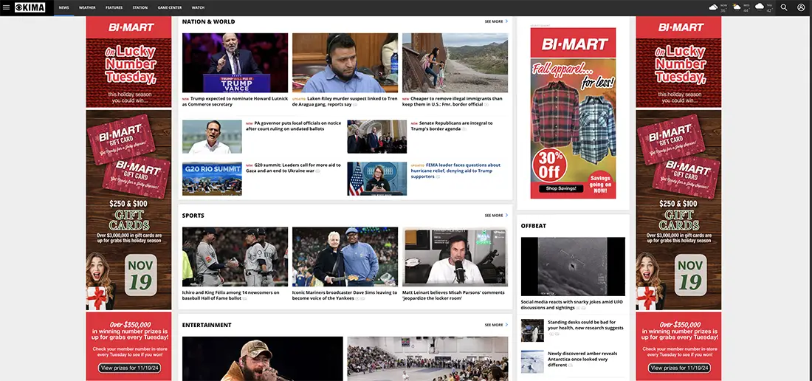Read Ichiro and King Félix Hall of Fame headline

[x=231, y=295]
